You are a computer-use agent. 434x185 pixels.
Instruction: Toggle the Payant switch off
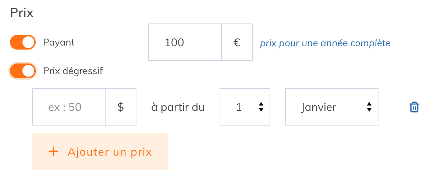click(x=23, y=42)
